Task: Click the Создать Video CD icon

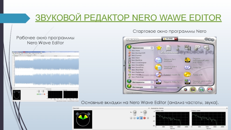Action: click(x=159, y=82)
